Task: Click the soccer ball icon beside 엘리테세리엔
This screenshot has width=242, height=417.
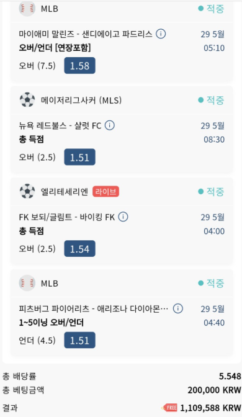Action: point(27,191)
